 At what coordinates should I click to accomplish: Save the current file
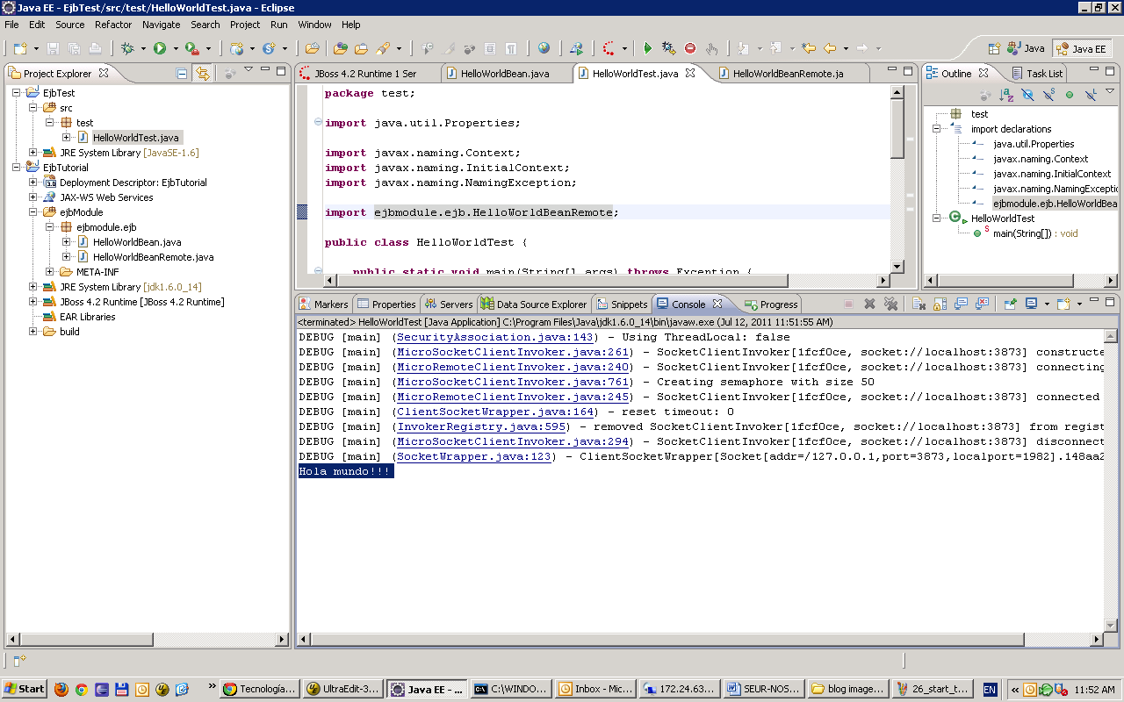coord(52,48)
